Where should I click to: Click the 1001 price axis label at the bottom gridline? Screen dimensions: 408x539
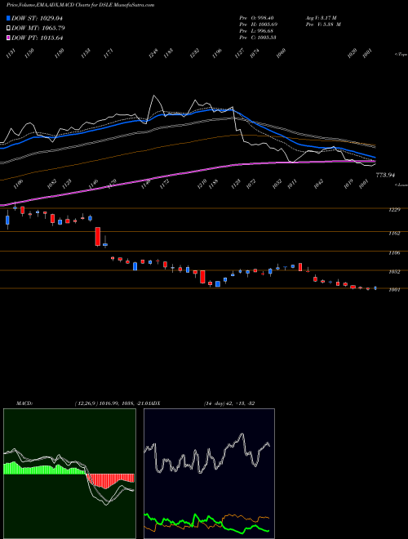point(395,290)
